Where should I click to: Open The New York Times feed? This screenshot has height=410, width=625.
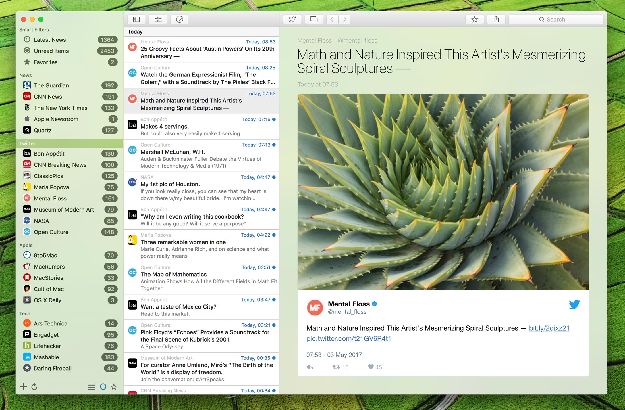(70, 108)
